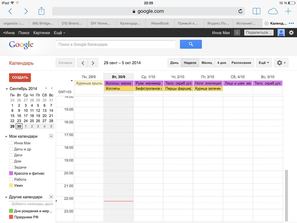Viewport: 297px width, 223px height.
Task: Reload the page in the address bar
Action: click(x=241, y=12)
